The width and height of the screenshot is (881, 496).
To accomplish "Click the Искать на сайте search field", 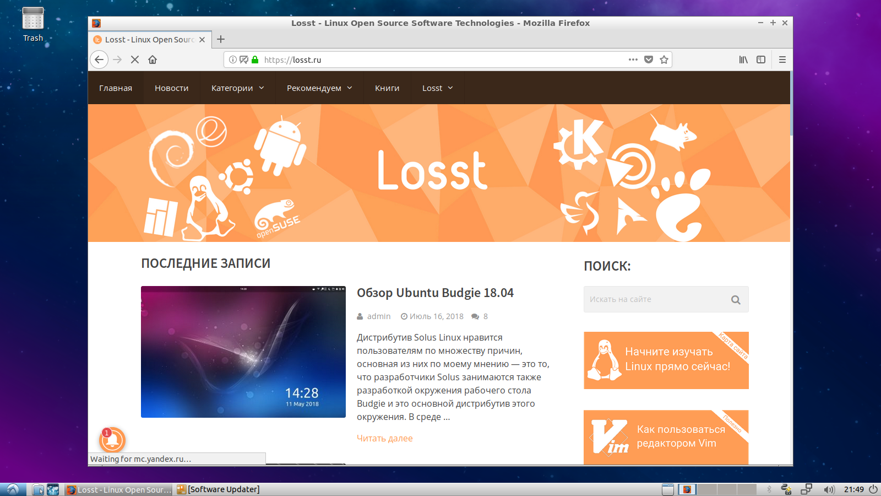I will point(655,299).
